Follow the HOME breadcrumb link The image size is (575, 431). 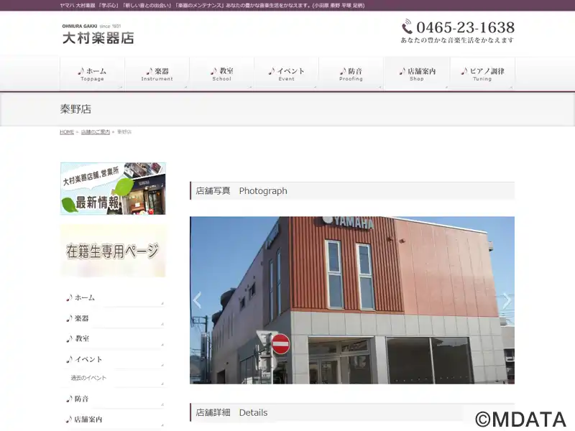pyautogui.click(x=67, y=132)
